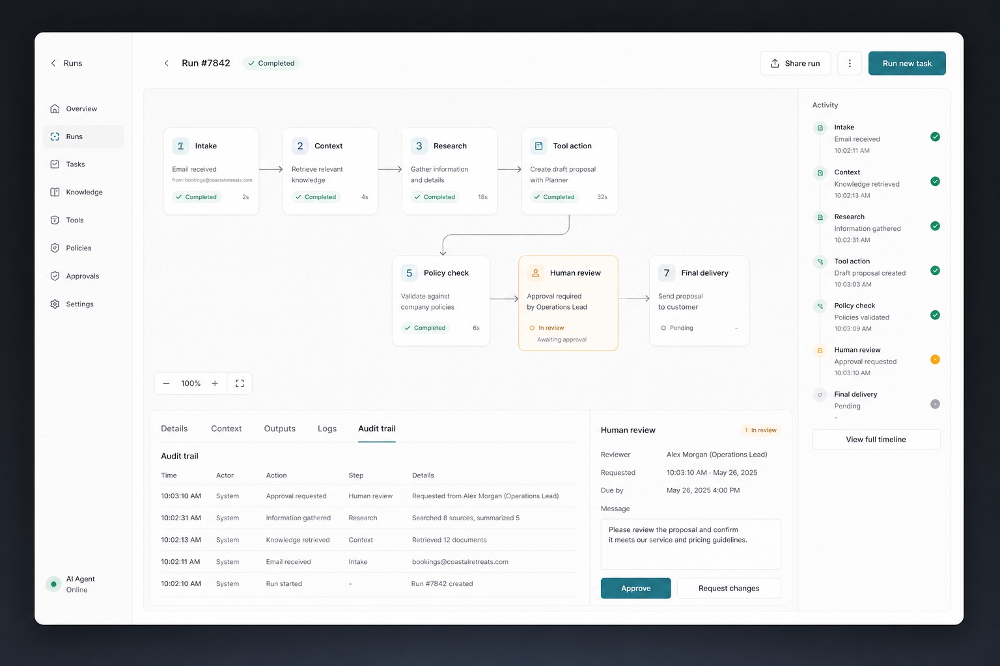Open the Approvals icon in sidebar
Image resolution: width=1000 pixels, height=666 pixels.
pos(55,276)
